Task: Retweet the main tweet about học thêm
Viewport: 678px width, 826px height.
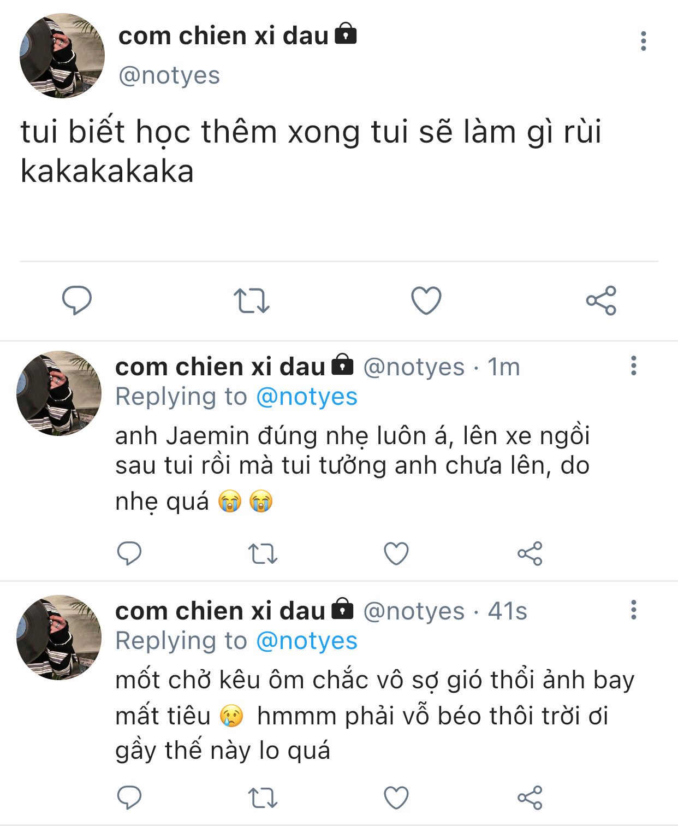Action: pos(251,300)
